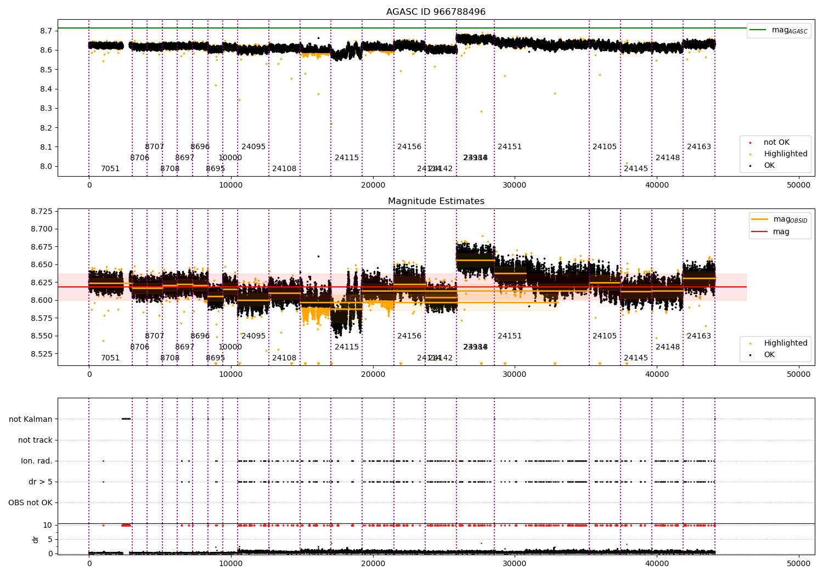823x576 pixels.
Task: Click the 8.0 y-axis tick label
Action: pos(46,167)
